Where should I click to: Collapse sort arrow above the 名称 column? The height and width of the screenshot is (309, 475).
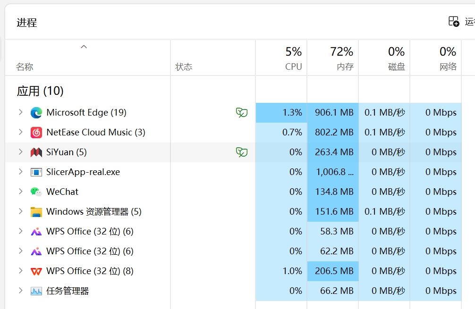(84, 47)
